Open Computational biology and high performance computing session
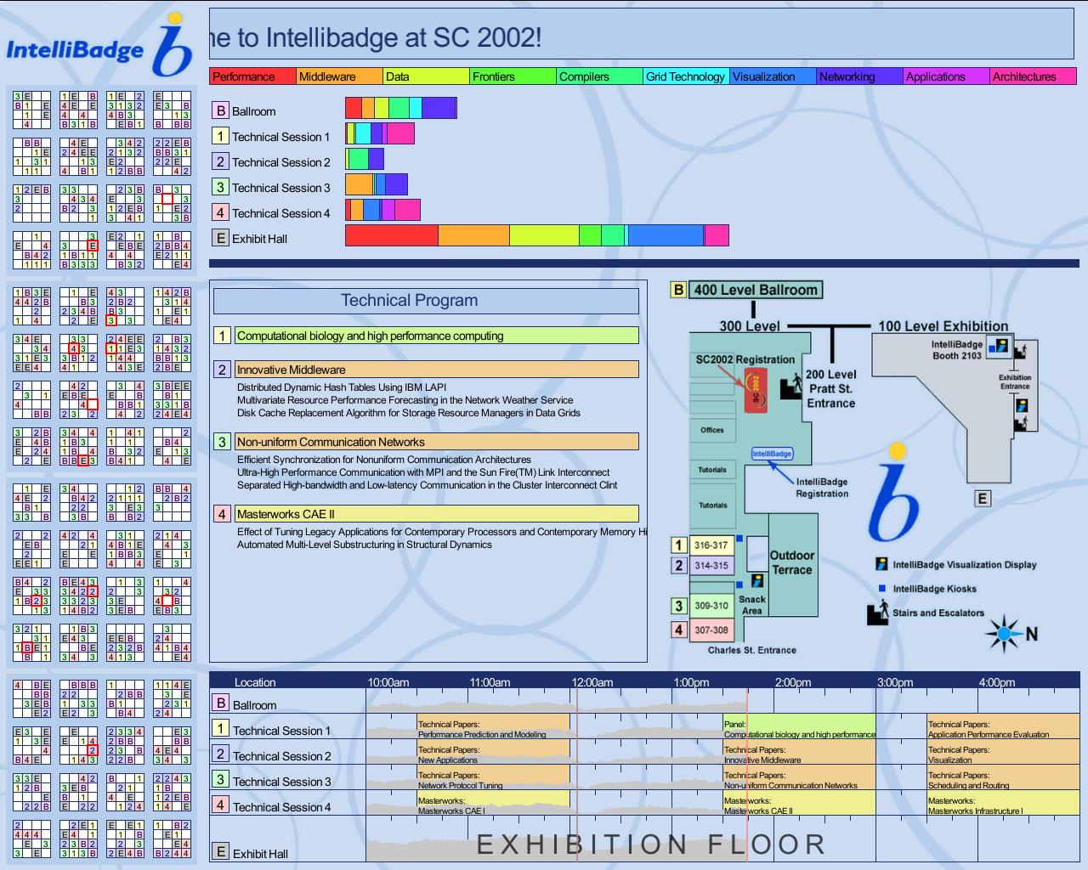Screen dimensions: 1088x870 tap(437, 336)
